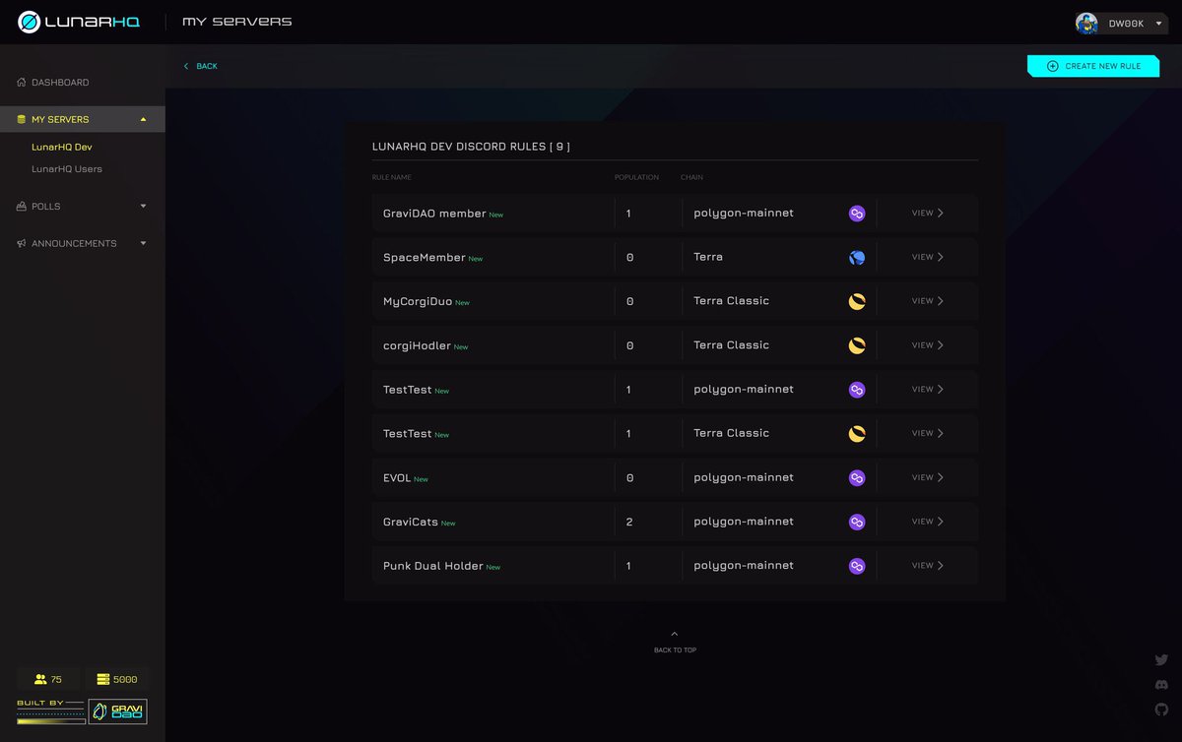This screenshot has width=1182, height=742.
Task: View the corgiHodler rule
Action: 928,345
